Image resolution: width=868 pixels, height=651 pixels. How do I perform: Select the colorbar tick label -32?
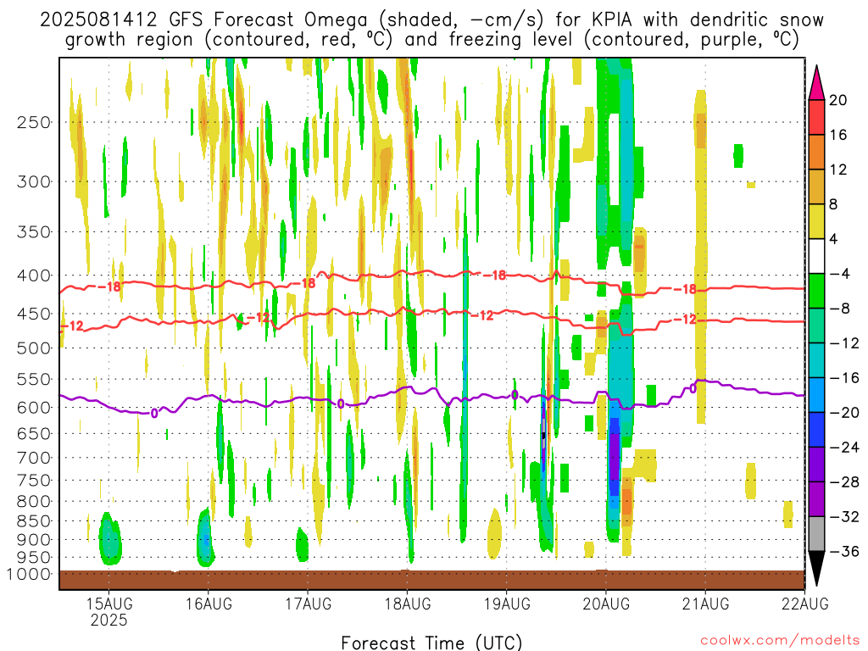pos(845,516)
